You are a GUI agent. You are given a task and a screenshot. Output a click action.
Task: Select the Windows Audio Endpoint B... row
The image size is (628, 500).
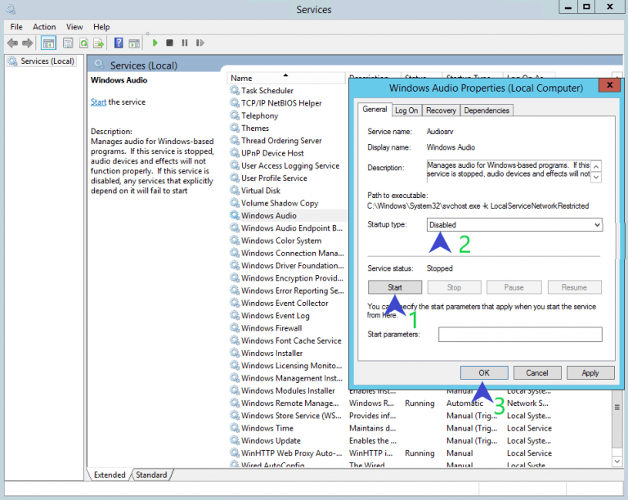coord(286,227)
